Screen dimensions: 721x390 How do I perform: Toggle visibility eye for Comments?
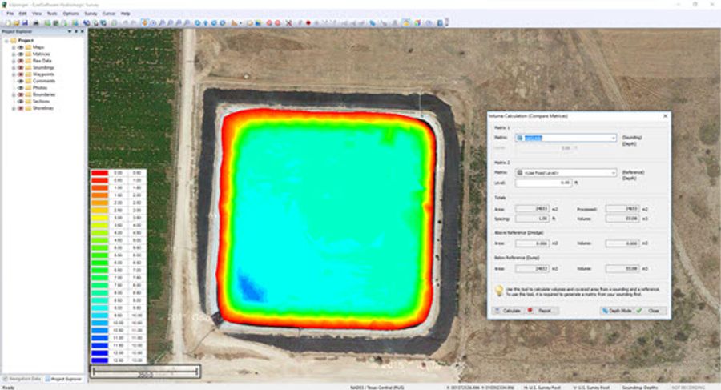pyautogui.click(x=20, y=81)
